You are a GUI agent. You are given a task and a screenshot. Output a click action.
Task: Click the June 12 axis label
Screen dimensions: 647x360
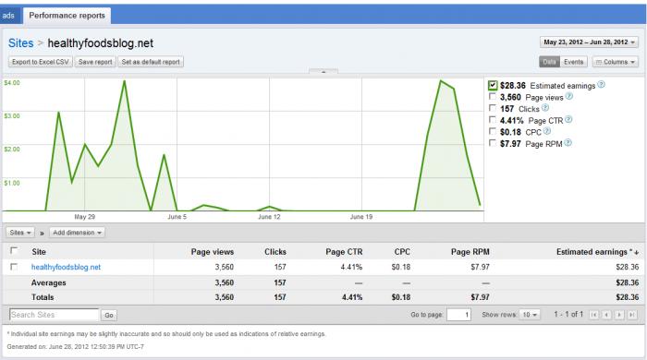point(269,217)
